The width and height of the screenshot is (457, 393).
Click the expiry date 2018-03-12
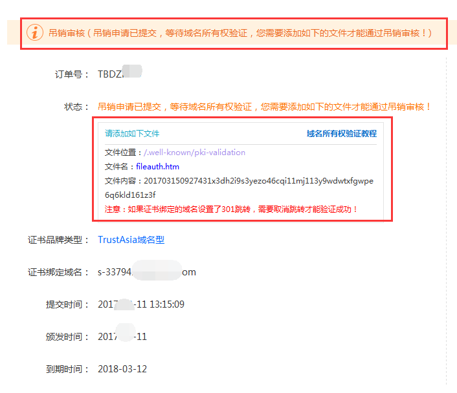[122, 369]
